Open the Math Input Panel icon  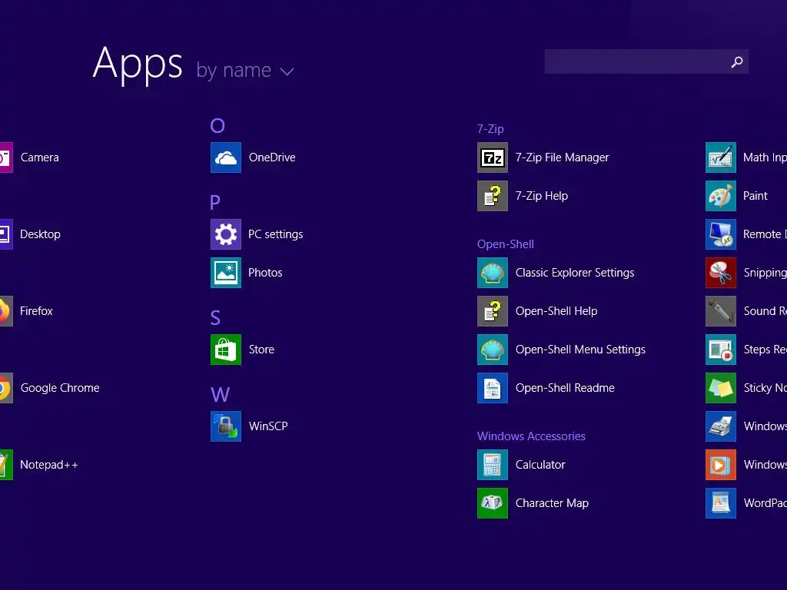[x=721, y=157]
